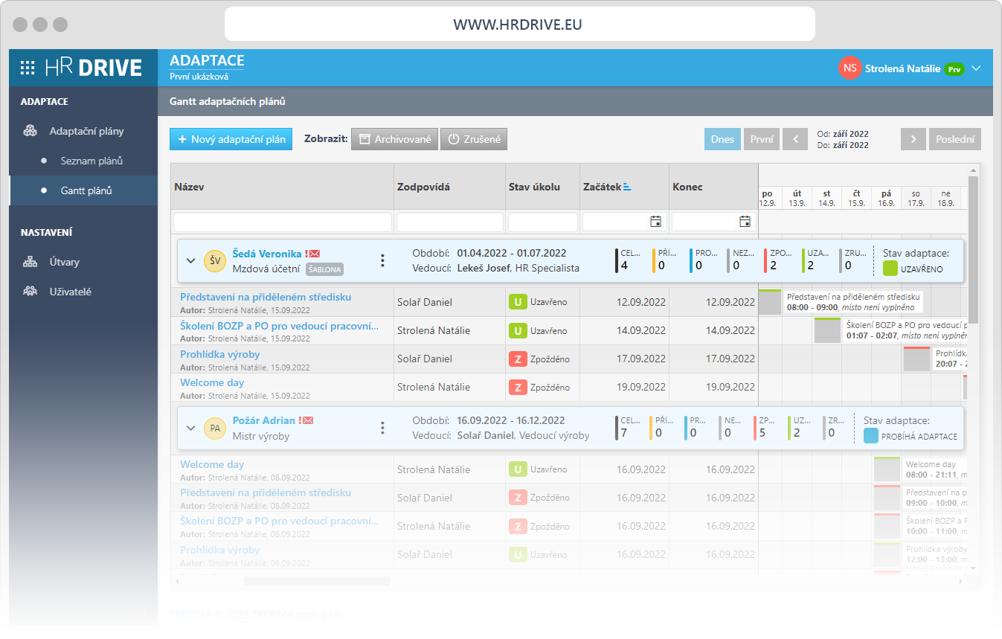Click the Uživatelé users icon
Screen dimensions: 1002x639
pyautogui.click(x=30, y=292)
